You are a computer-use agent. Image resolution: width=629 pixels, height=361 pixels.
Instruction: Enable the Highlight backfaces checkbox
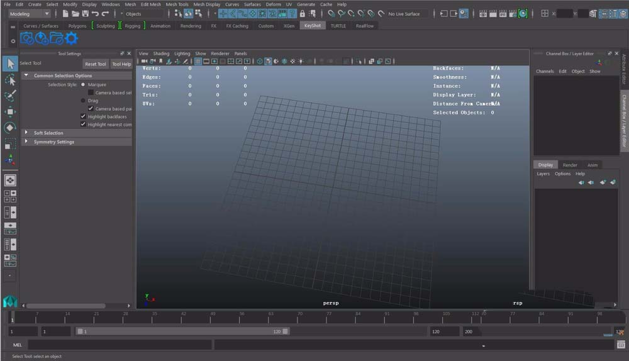pyautogui.click(x=83, y=116)
